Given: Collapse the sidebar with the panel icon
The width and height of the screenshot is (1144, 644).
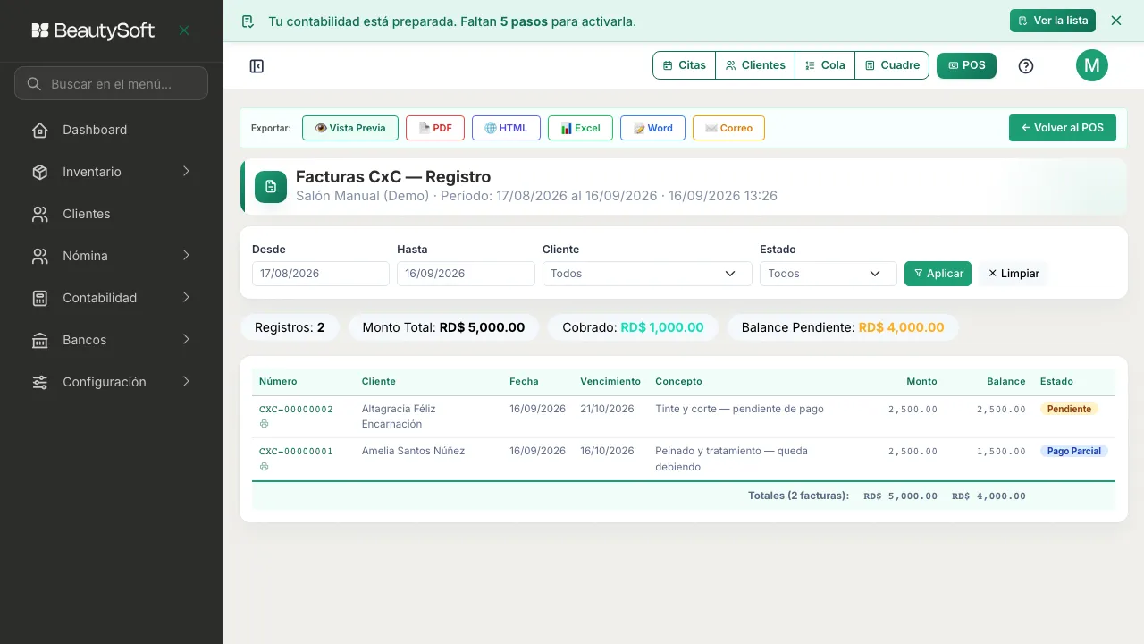Looking at the screenshot, I should [x=257, y=66].
